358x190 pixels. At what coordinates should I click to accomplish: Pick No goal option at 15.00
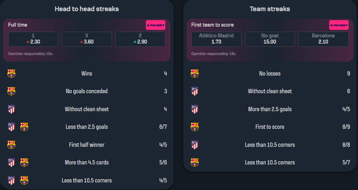tap(270, 39)
